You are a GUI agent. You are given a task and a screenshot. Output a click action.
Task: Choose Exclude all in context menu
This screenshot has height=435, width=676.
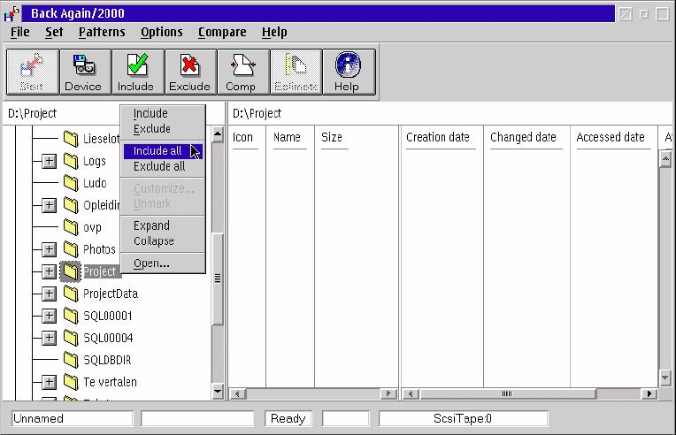[x=163, y=166]
